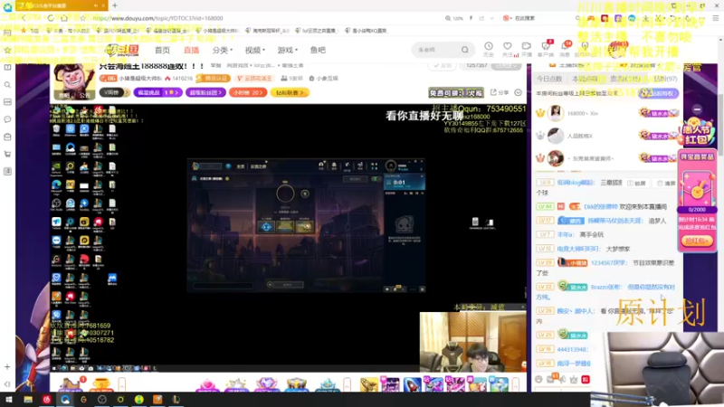The image size is (724, 407).
Task: Click the browser zoom 120% indicator
Action: [x=454, y=18]
